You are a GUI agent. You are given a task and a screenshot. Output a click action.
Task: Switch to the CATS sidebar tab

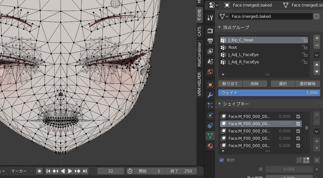pos(199,31)
